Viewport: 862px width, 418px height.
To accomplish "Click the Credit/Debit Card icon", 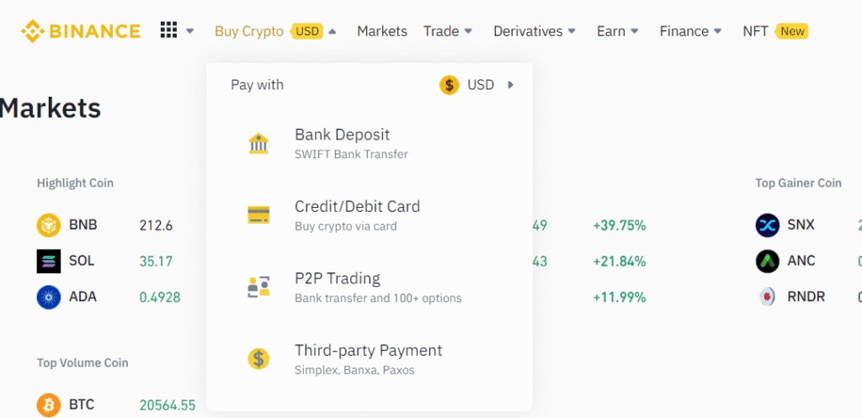I will (x=258, y=215).
